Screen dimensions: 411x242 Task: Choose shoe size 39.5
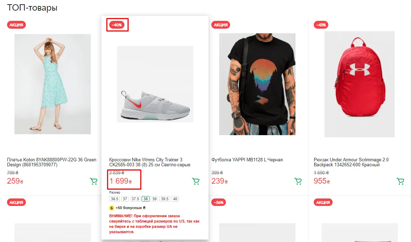(x=165, y=199)
